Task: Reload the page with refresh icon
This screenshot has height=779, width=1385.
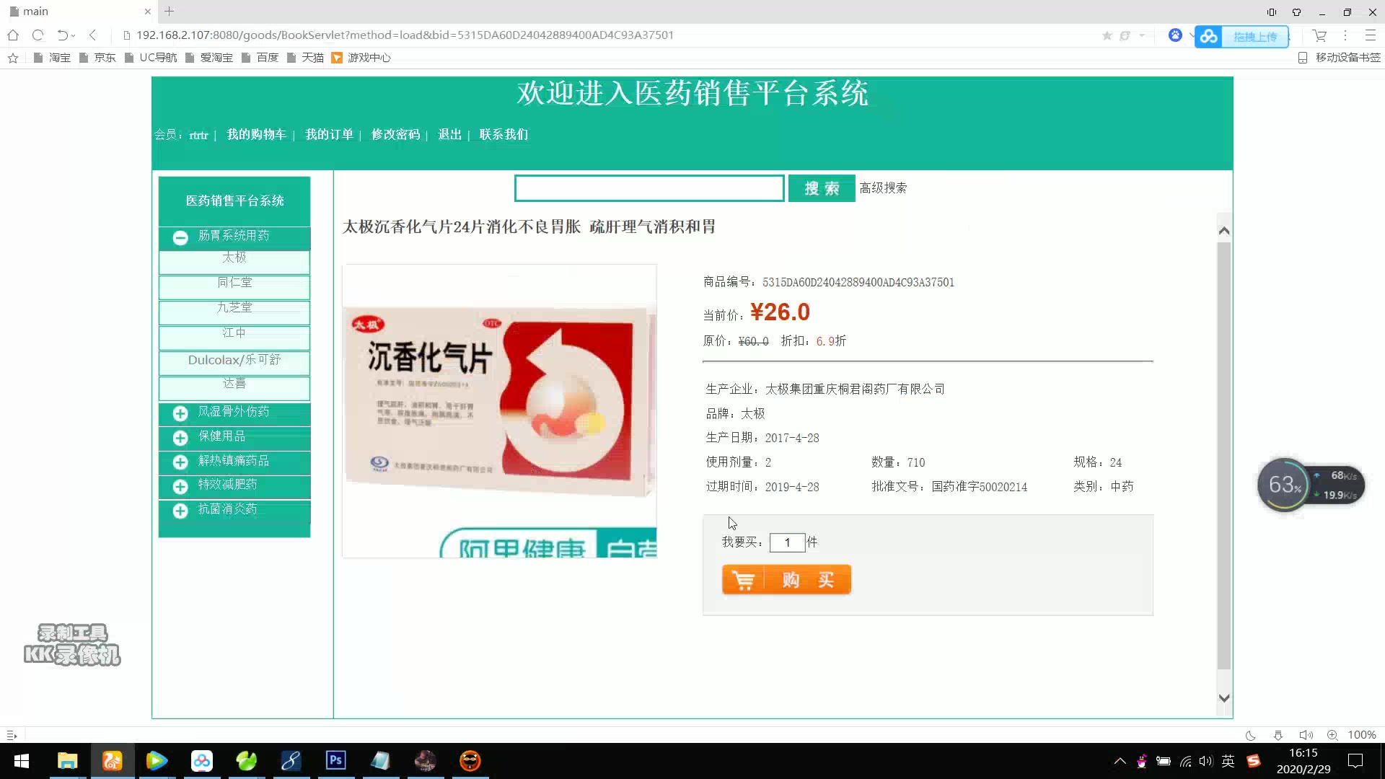Action: 38,35
